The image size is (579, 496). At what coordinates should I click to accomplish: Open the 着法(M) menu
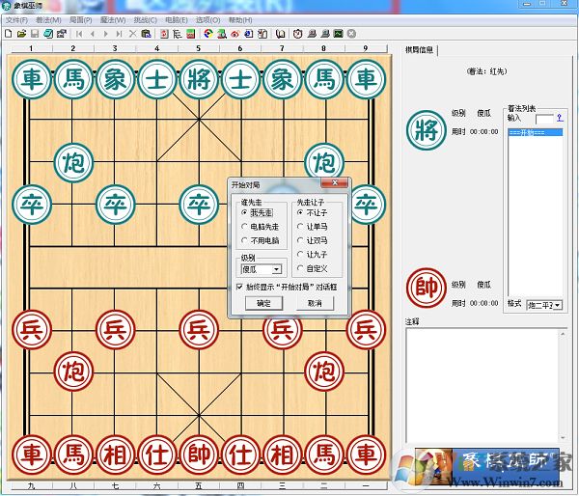coord(48,20)
